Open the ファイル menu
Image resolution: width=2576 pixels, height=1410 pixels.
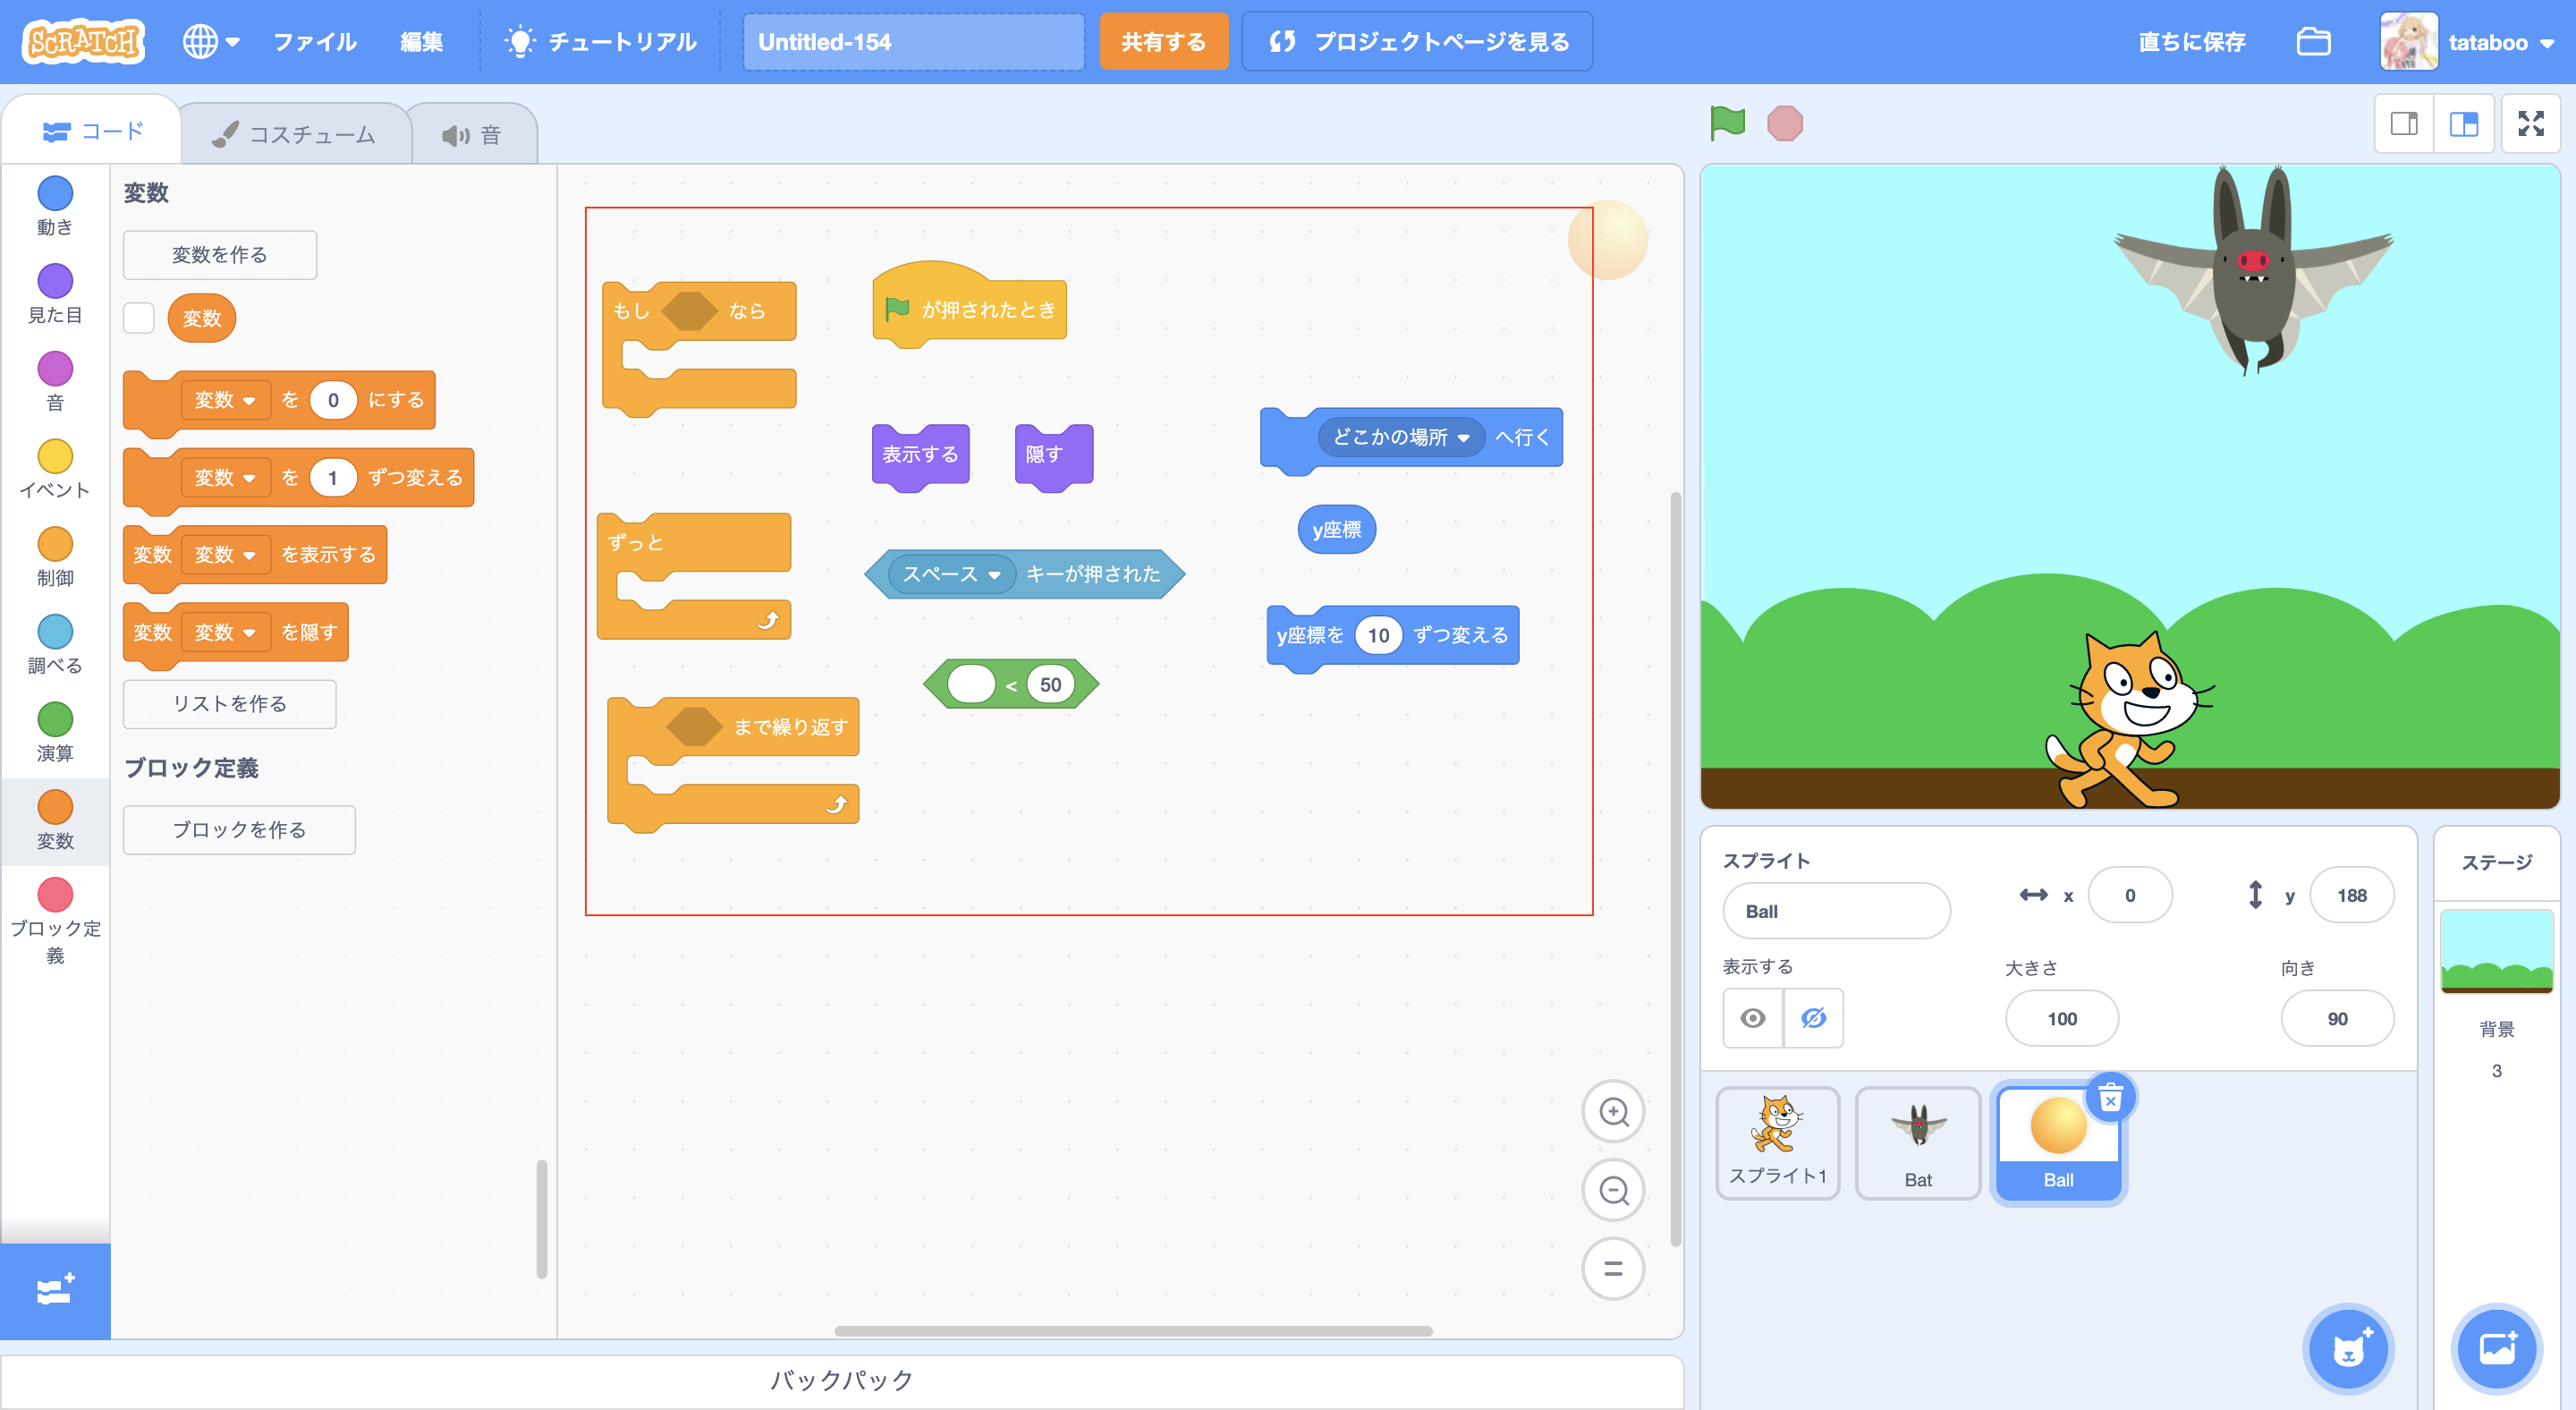click(x=314, y=42)
